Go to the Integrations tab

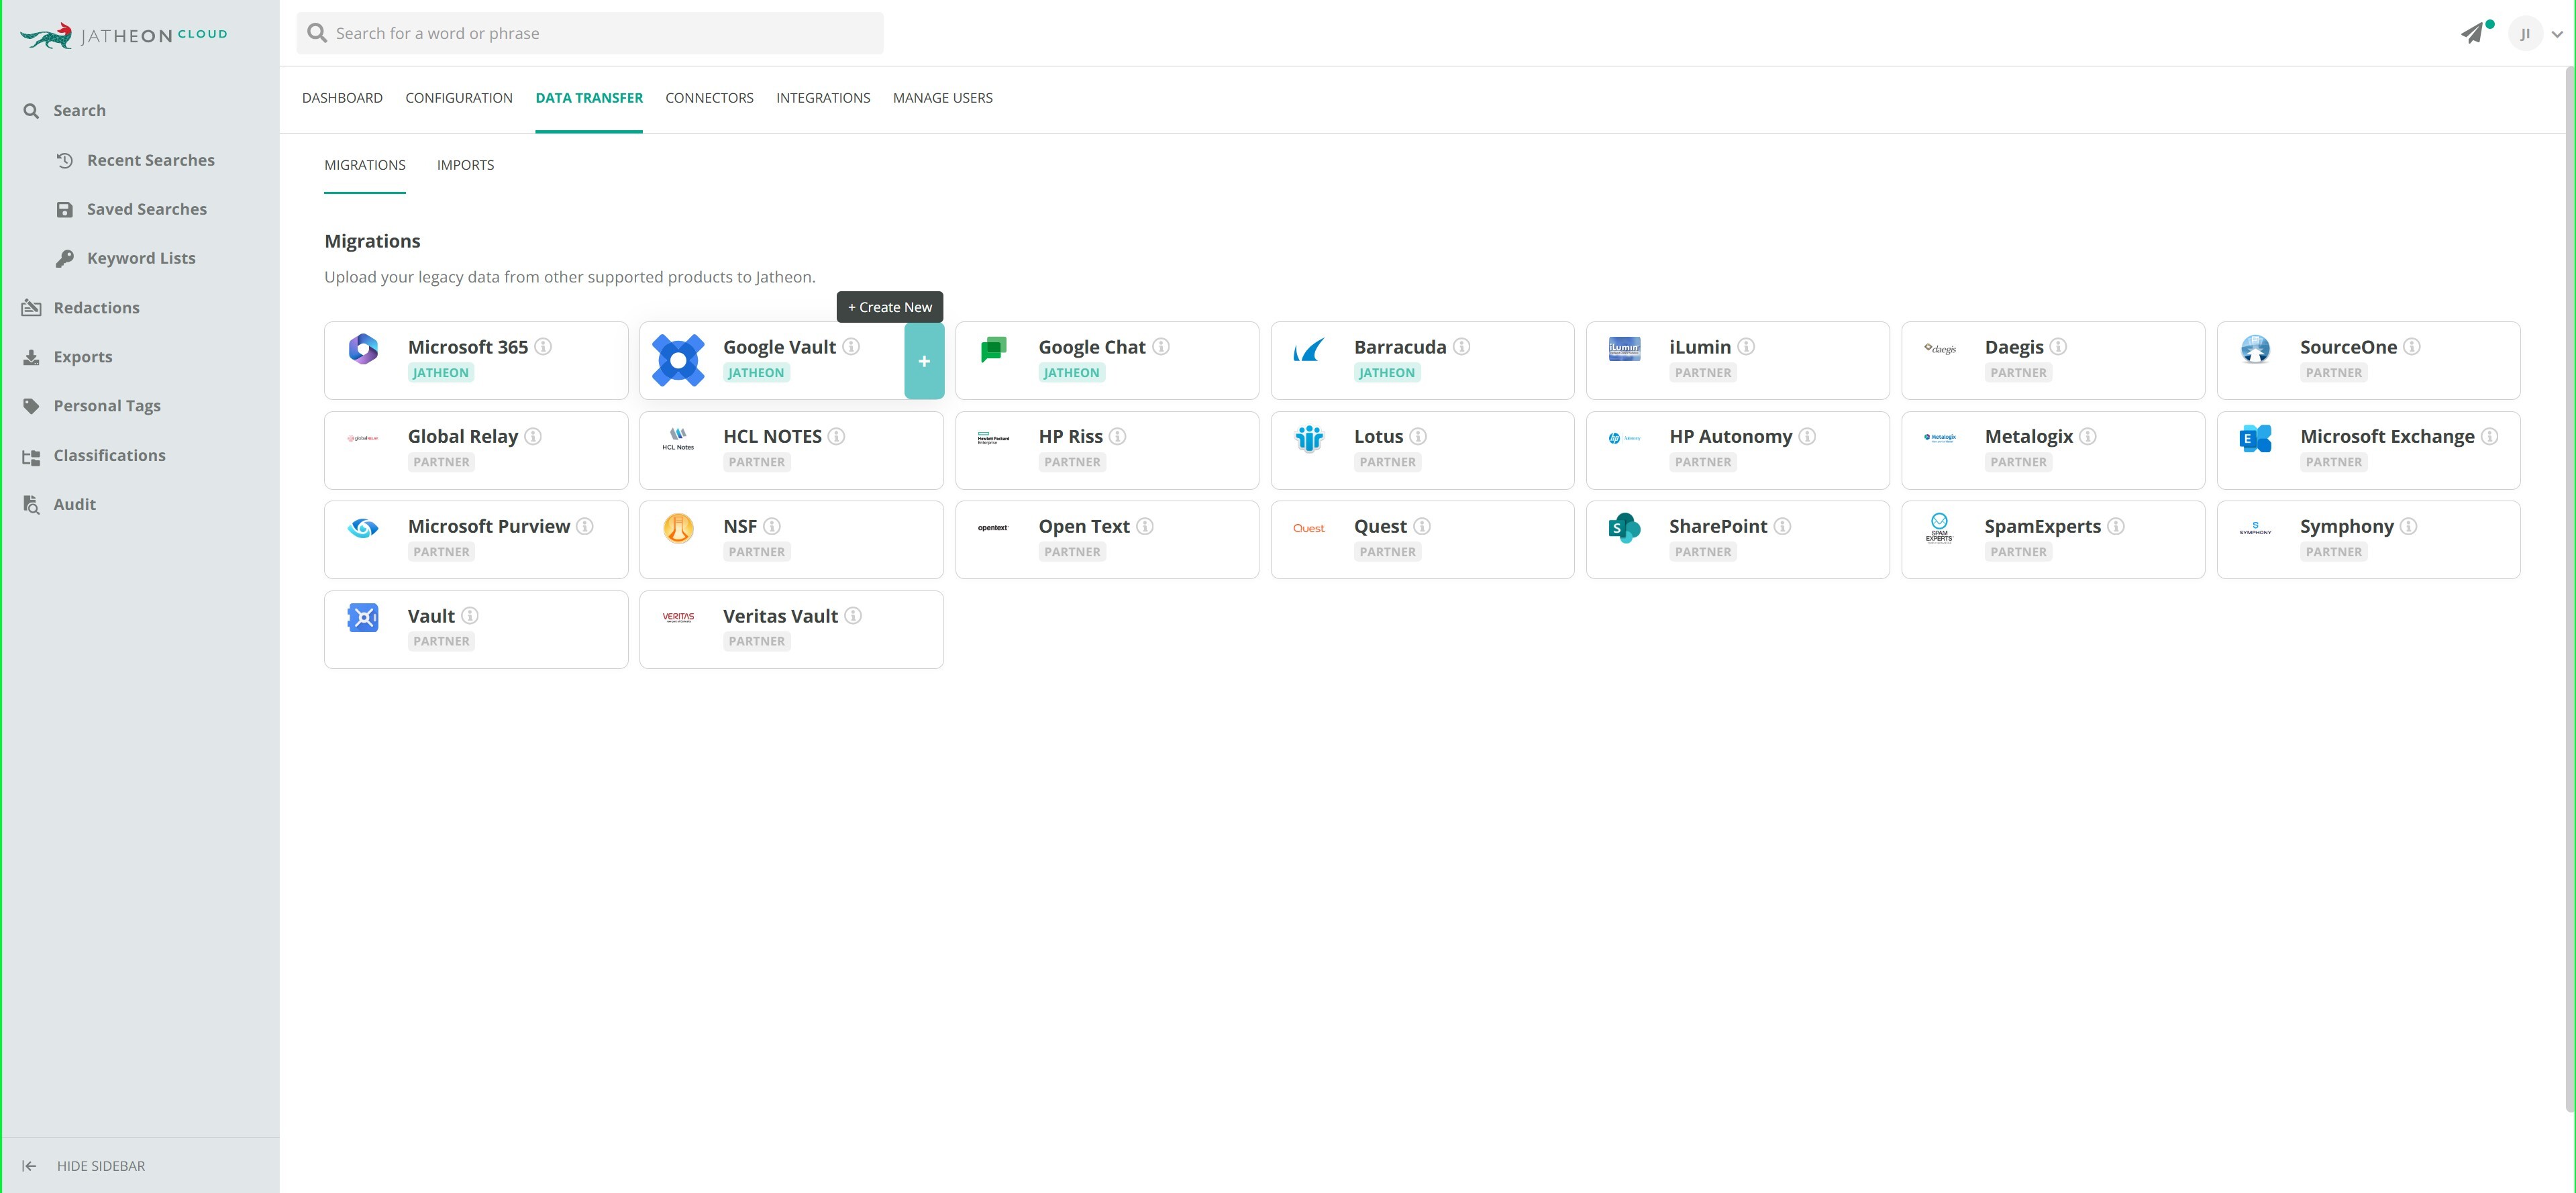[x=823, y=98]
